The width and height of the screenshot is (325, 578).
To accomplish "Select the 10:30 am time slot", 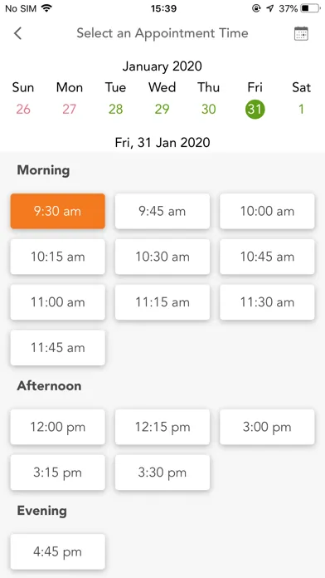I will coord(162,257).
